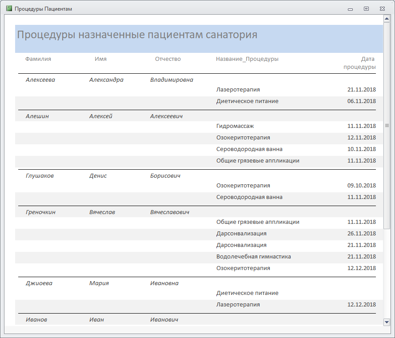Click the green report icon in title bar
The image size is (395, 338).
9,8
